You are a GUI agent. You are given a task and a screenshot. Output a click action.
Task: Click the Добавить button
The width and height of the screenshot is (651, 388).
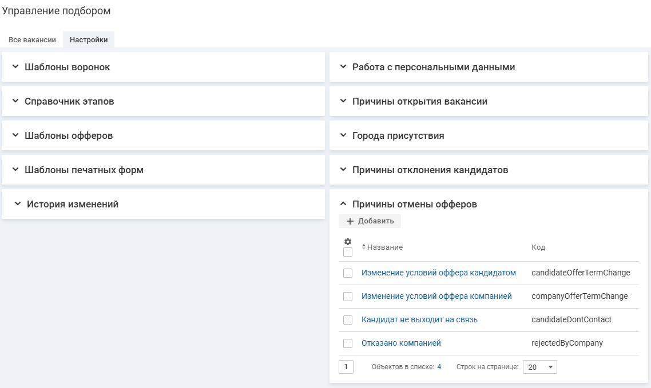point(370,221)
